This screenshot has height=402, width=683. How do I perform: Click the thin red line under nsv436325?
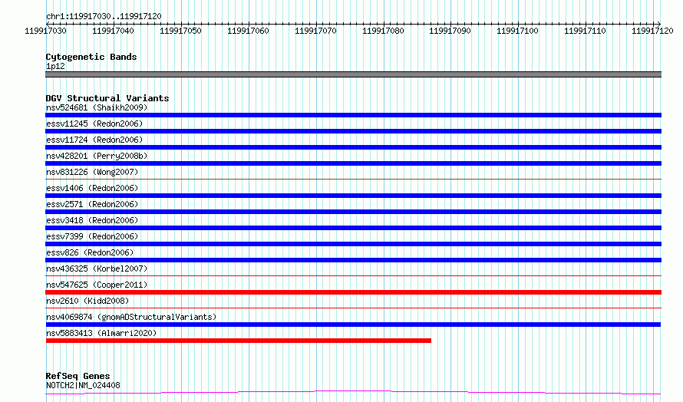(353, 275)
